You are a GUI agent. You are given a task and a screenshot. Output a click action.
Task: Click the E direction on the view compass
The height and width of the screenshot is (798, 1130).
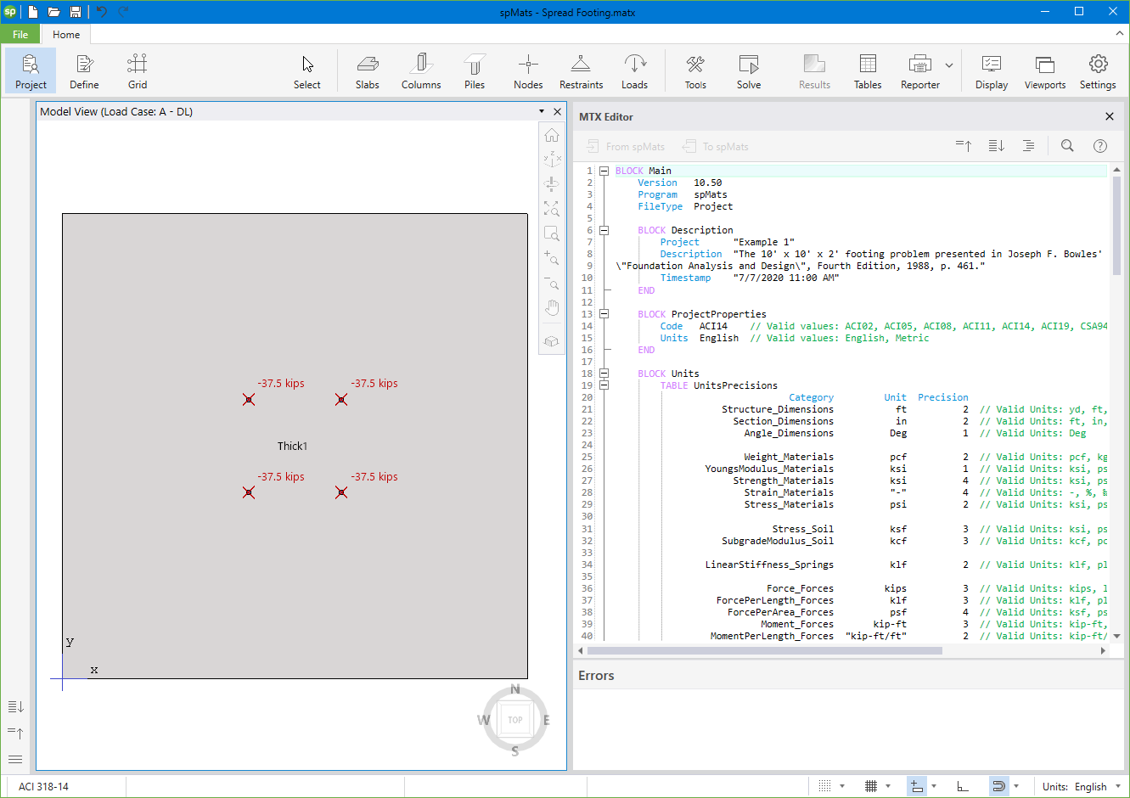pos(546,720)
